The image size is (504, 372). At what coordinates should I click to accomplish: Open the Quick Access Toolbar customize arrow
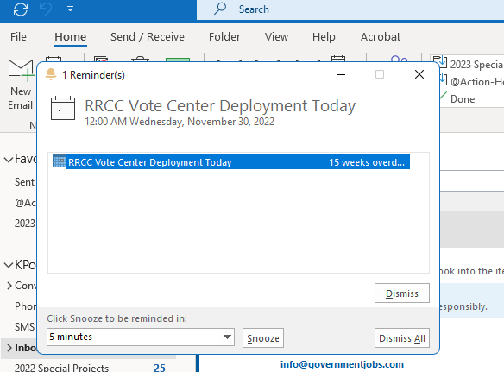coord(70,9)
